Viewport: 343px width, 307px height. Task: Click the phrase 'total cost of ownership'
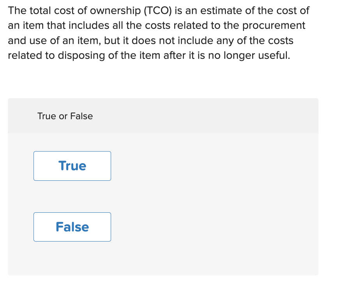(x=83, y=11)
